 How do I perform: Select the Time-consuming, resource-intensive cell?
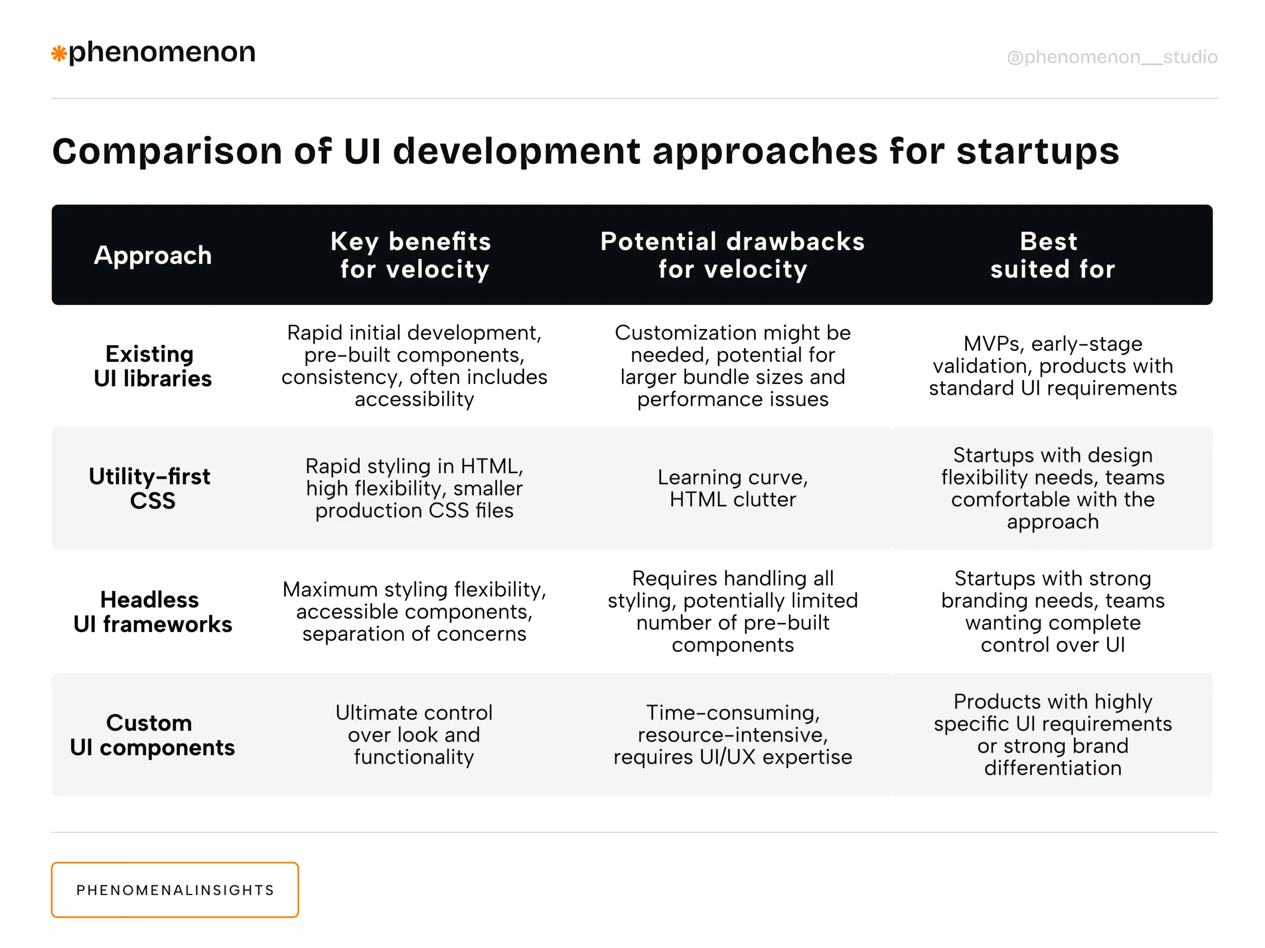732,735
